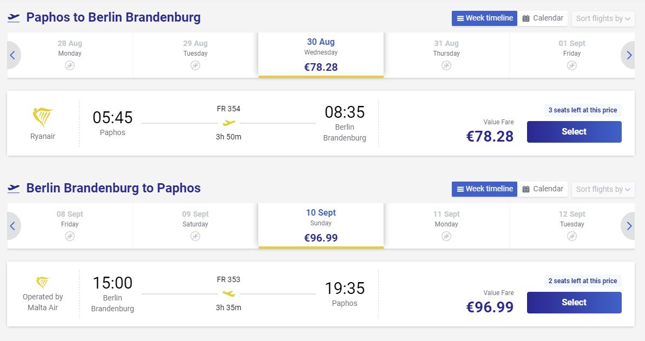This screenshot has height=341, width=645.
Task: Show earlier dates for Berlin Brandenburg to Paphos
Action: point(13,226)
